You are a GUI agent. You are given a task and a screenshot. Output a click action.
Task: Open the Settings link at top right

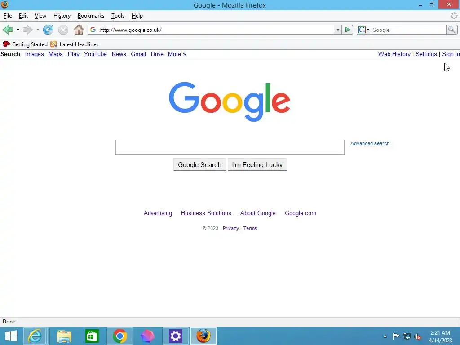pyautogui.click(x=426, y=54)
